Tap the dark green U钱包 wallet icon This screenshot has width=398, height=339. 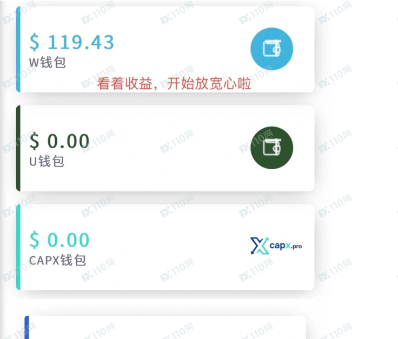coord(271,148)
